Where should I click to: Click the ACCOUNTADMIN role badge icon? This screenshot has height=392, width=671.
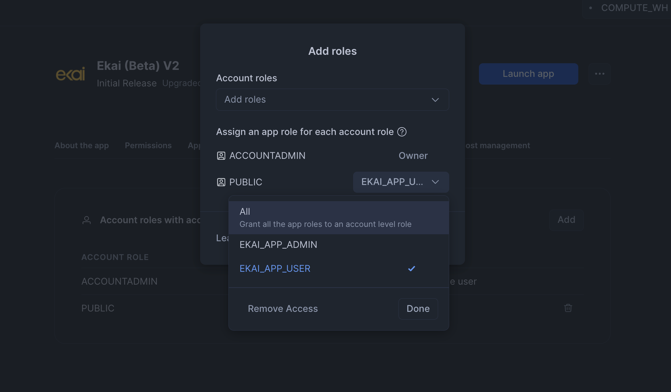tap(221, 156)
